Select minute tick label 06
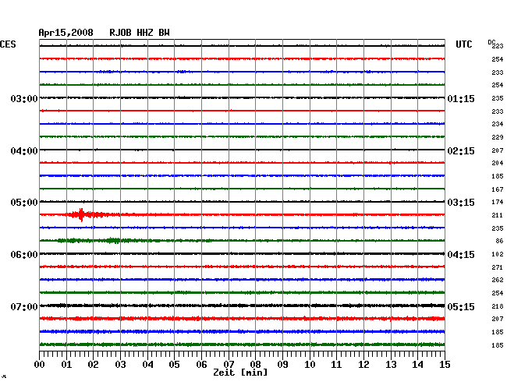 point(201,365)
